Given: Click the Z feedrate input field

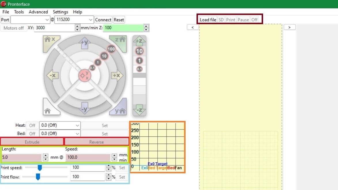Looking at the screenshot, I should 124,28.
